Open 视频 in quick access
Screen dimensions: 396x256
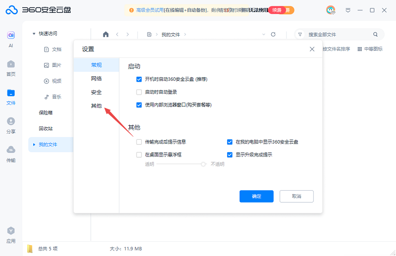coord(53,81)
